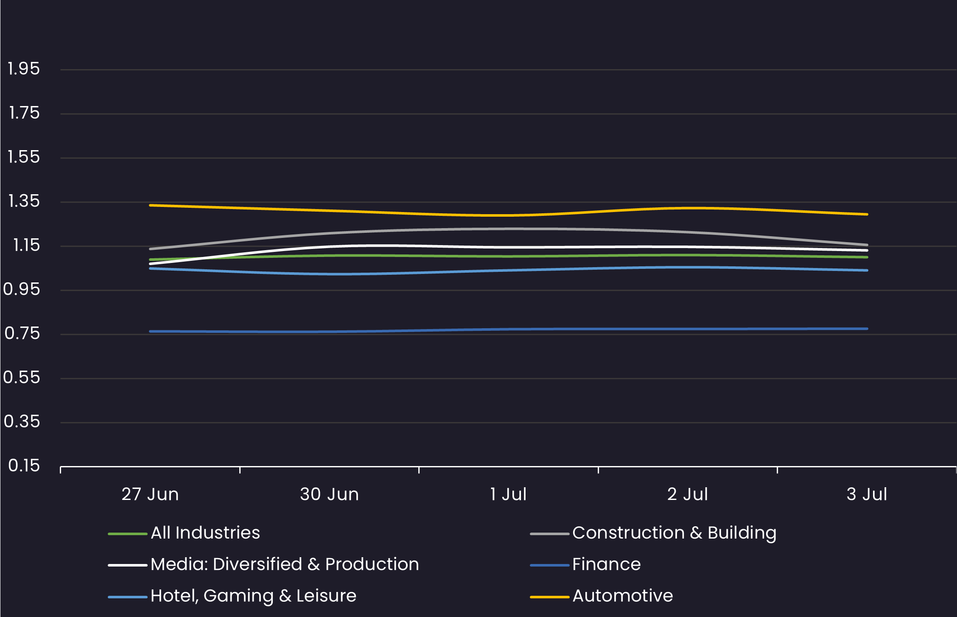Image resolution: width=957 pixels, height=617 pixels.
Task: Click the Finance legend label
Action: tap(606, 564)
